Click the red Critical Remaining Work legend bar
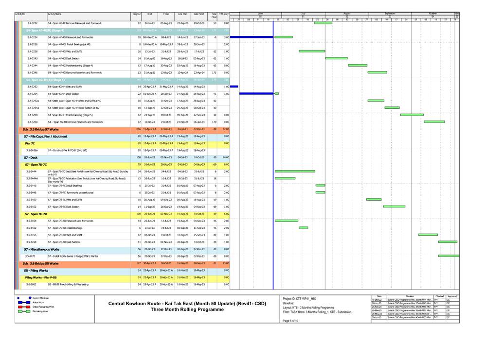 (24, 307)
